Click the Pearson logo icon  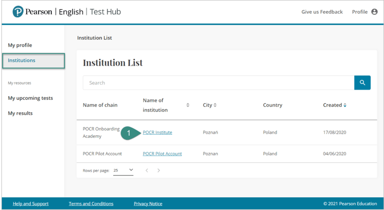click(x=18, y=12)
